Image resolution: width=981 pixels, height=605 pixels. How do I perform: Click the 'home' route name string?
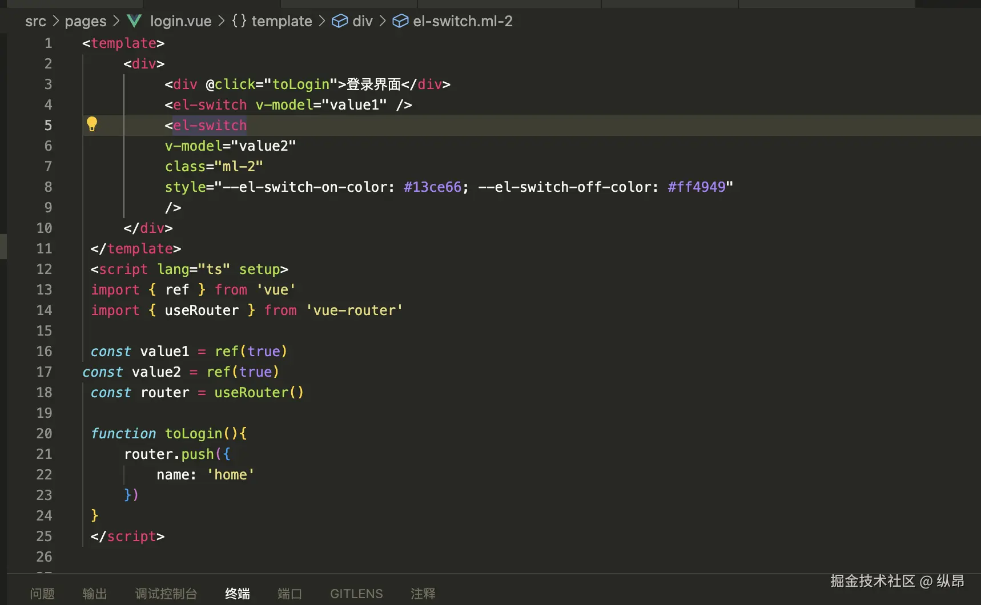(x=231, y=475)
